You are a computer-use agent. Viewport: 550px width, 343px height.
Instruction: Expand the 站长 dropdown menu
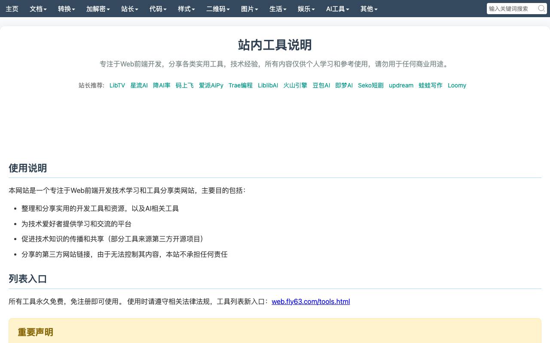tap(130, 9)
